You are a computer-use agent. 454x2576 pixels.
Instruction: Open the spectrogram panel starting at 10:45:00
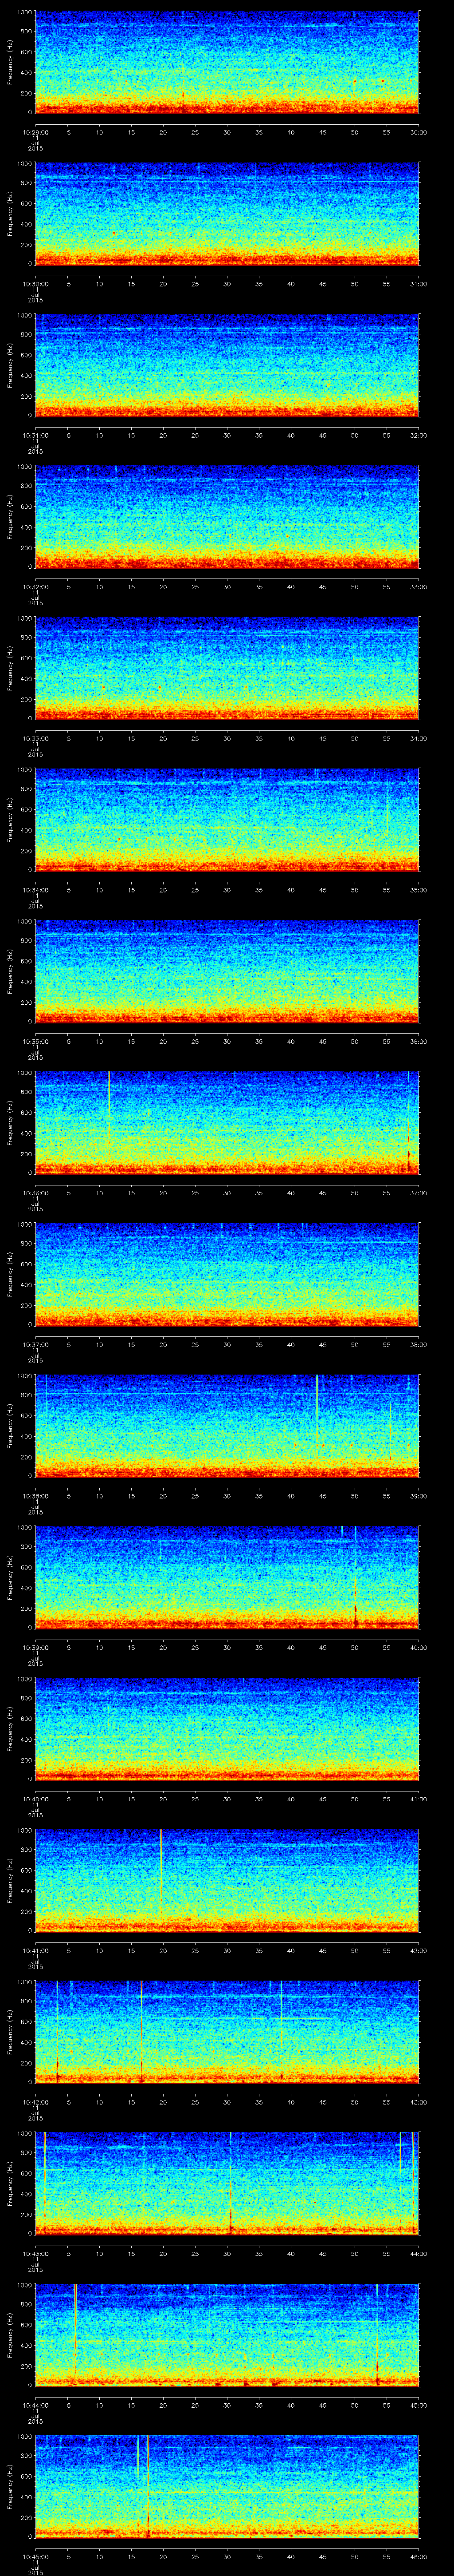coord(227,2487)
